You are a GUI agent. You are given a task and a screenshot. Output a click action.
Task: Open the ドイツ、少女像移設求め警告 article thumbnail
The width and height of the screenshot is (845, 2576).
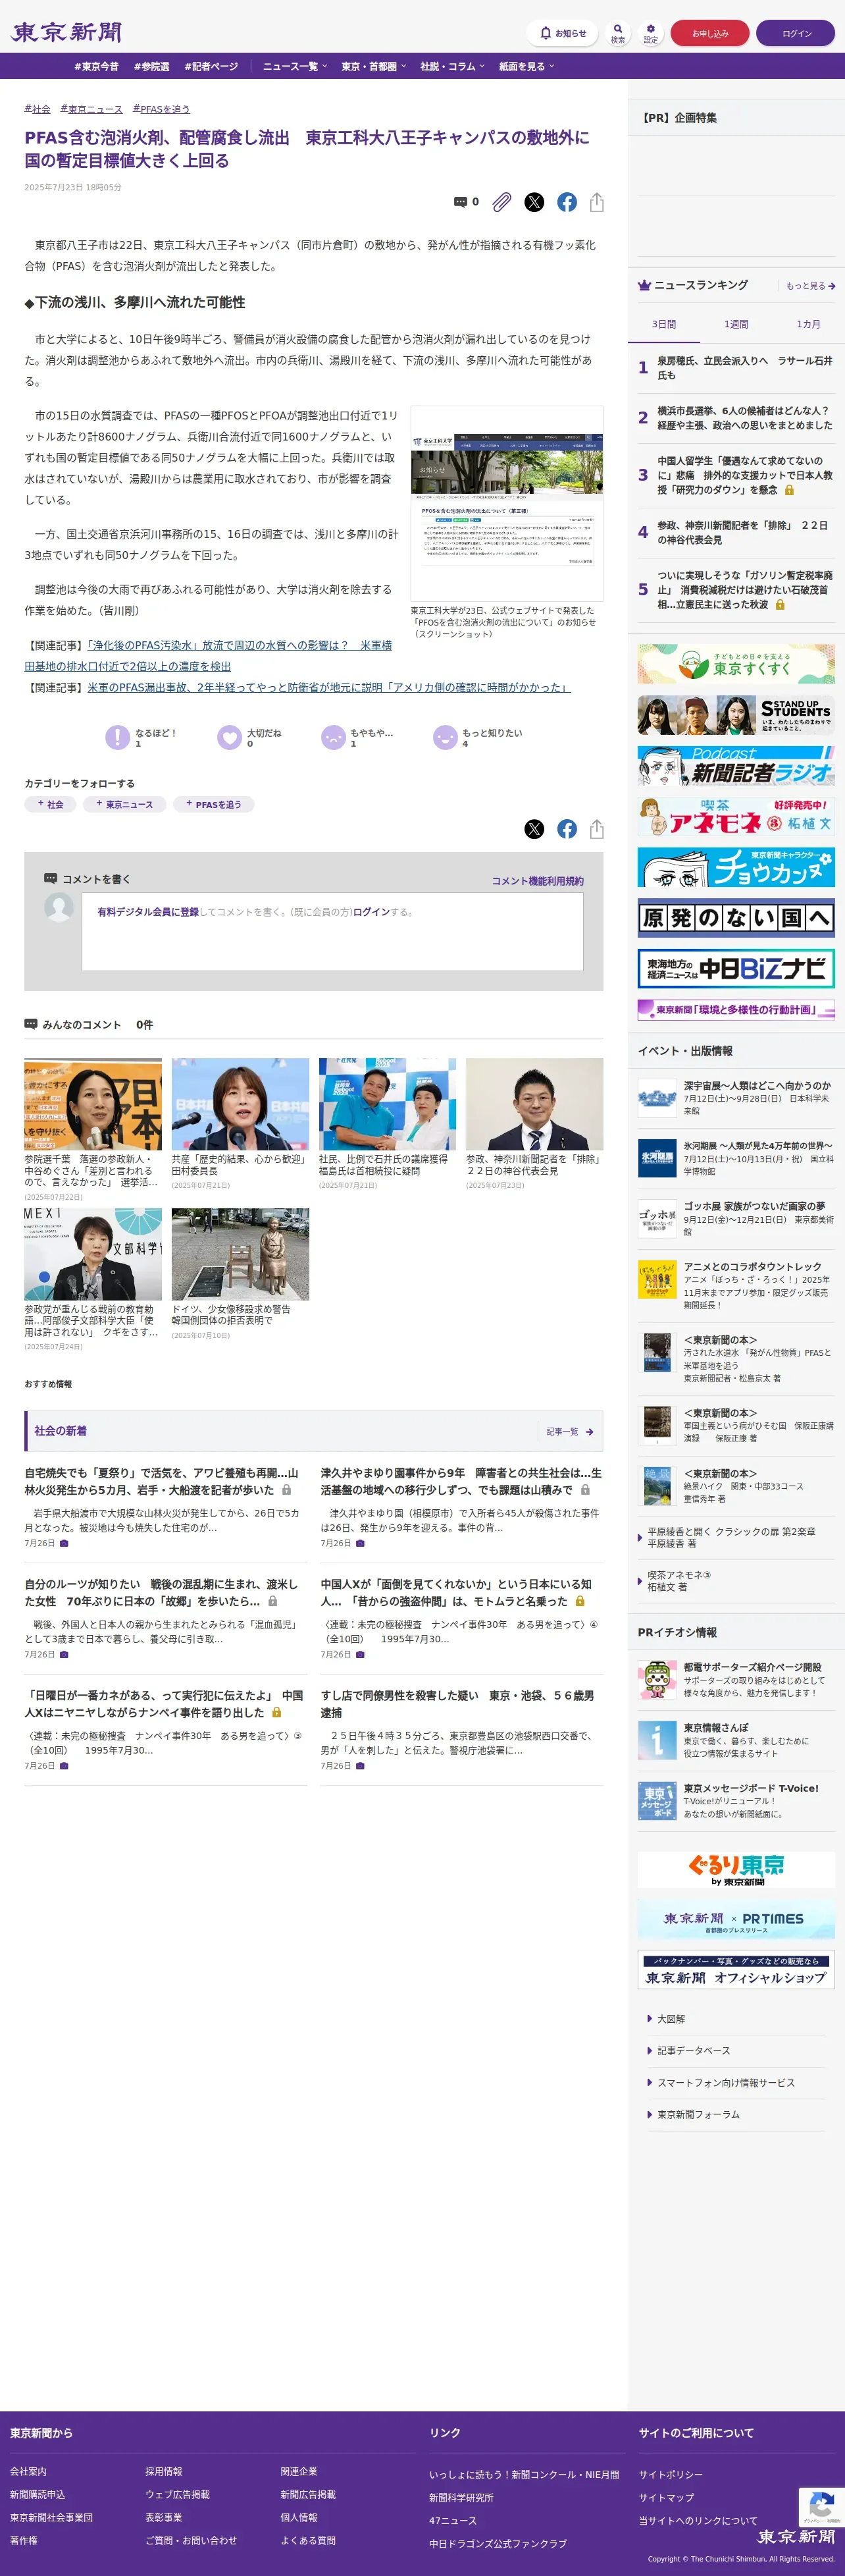[240, 1254]
